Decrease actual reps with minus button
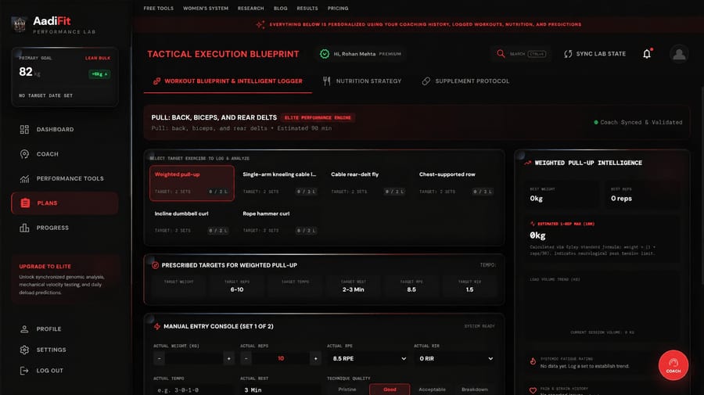 (246, 359)
